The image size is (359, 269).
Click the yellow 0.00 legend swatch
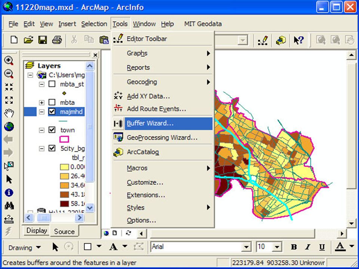point(64,167)
